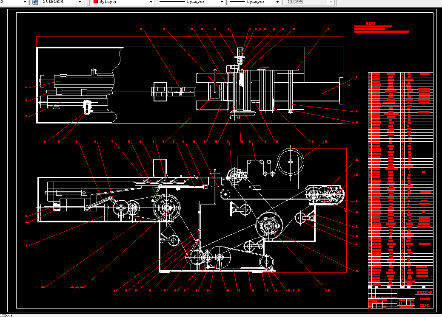Click the red technical requirements heading text

(x=371, y=24)
